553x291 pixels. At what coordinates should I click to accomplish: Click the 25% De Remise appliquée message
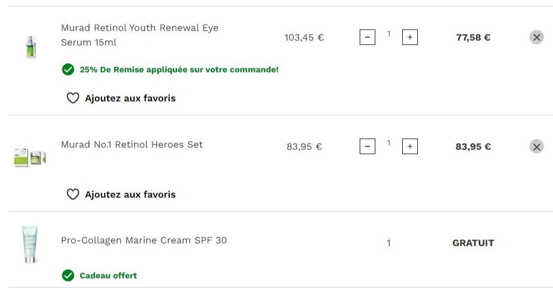coord(179,69)
